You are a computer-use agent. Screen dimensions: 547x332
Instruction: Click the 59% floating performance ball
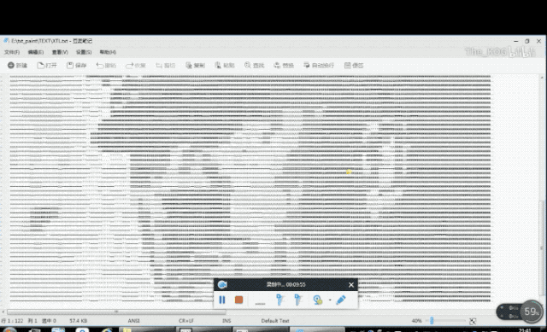click(532, 312)
